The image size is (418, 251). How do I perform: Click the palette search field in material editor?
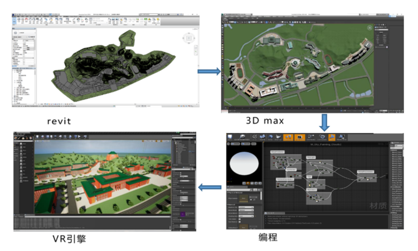(x=396, y=148)
